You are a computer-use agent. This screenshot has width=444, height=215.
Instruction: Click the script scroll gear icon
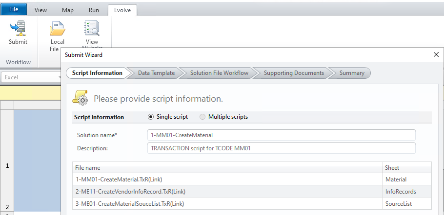tap(80, 98)
